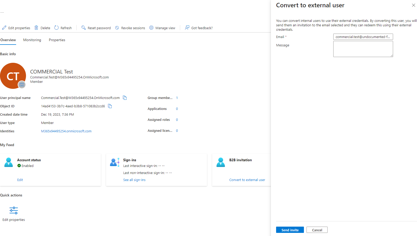
Task: Click the camera icon on the profile avatar
Action: [22, 84]
